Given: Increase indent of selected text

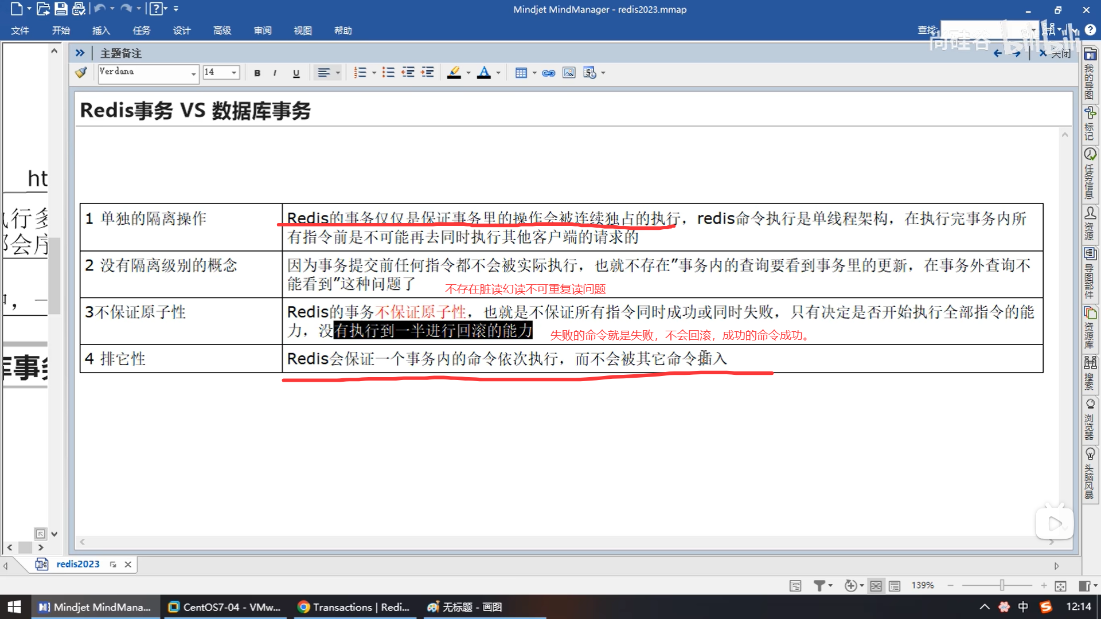Looking at the screenshot, I should click(427, 73).
